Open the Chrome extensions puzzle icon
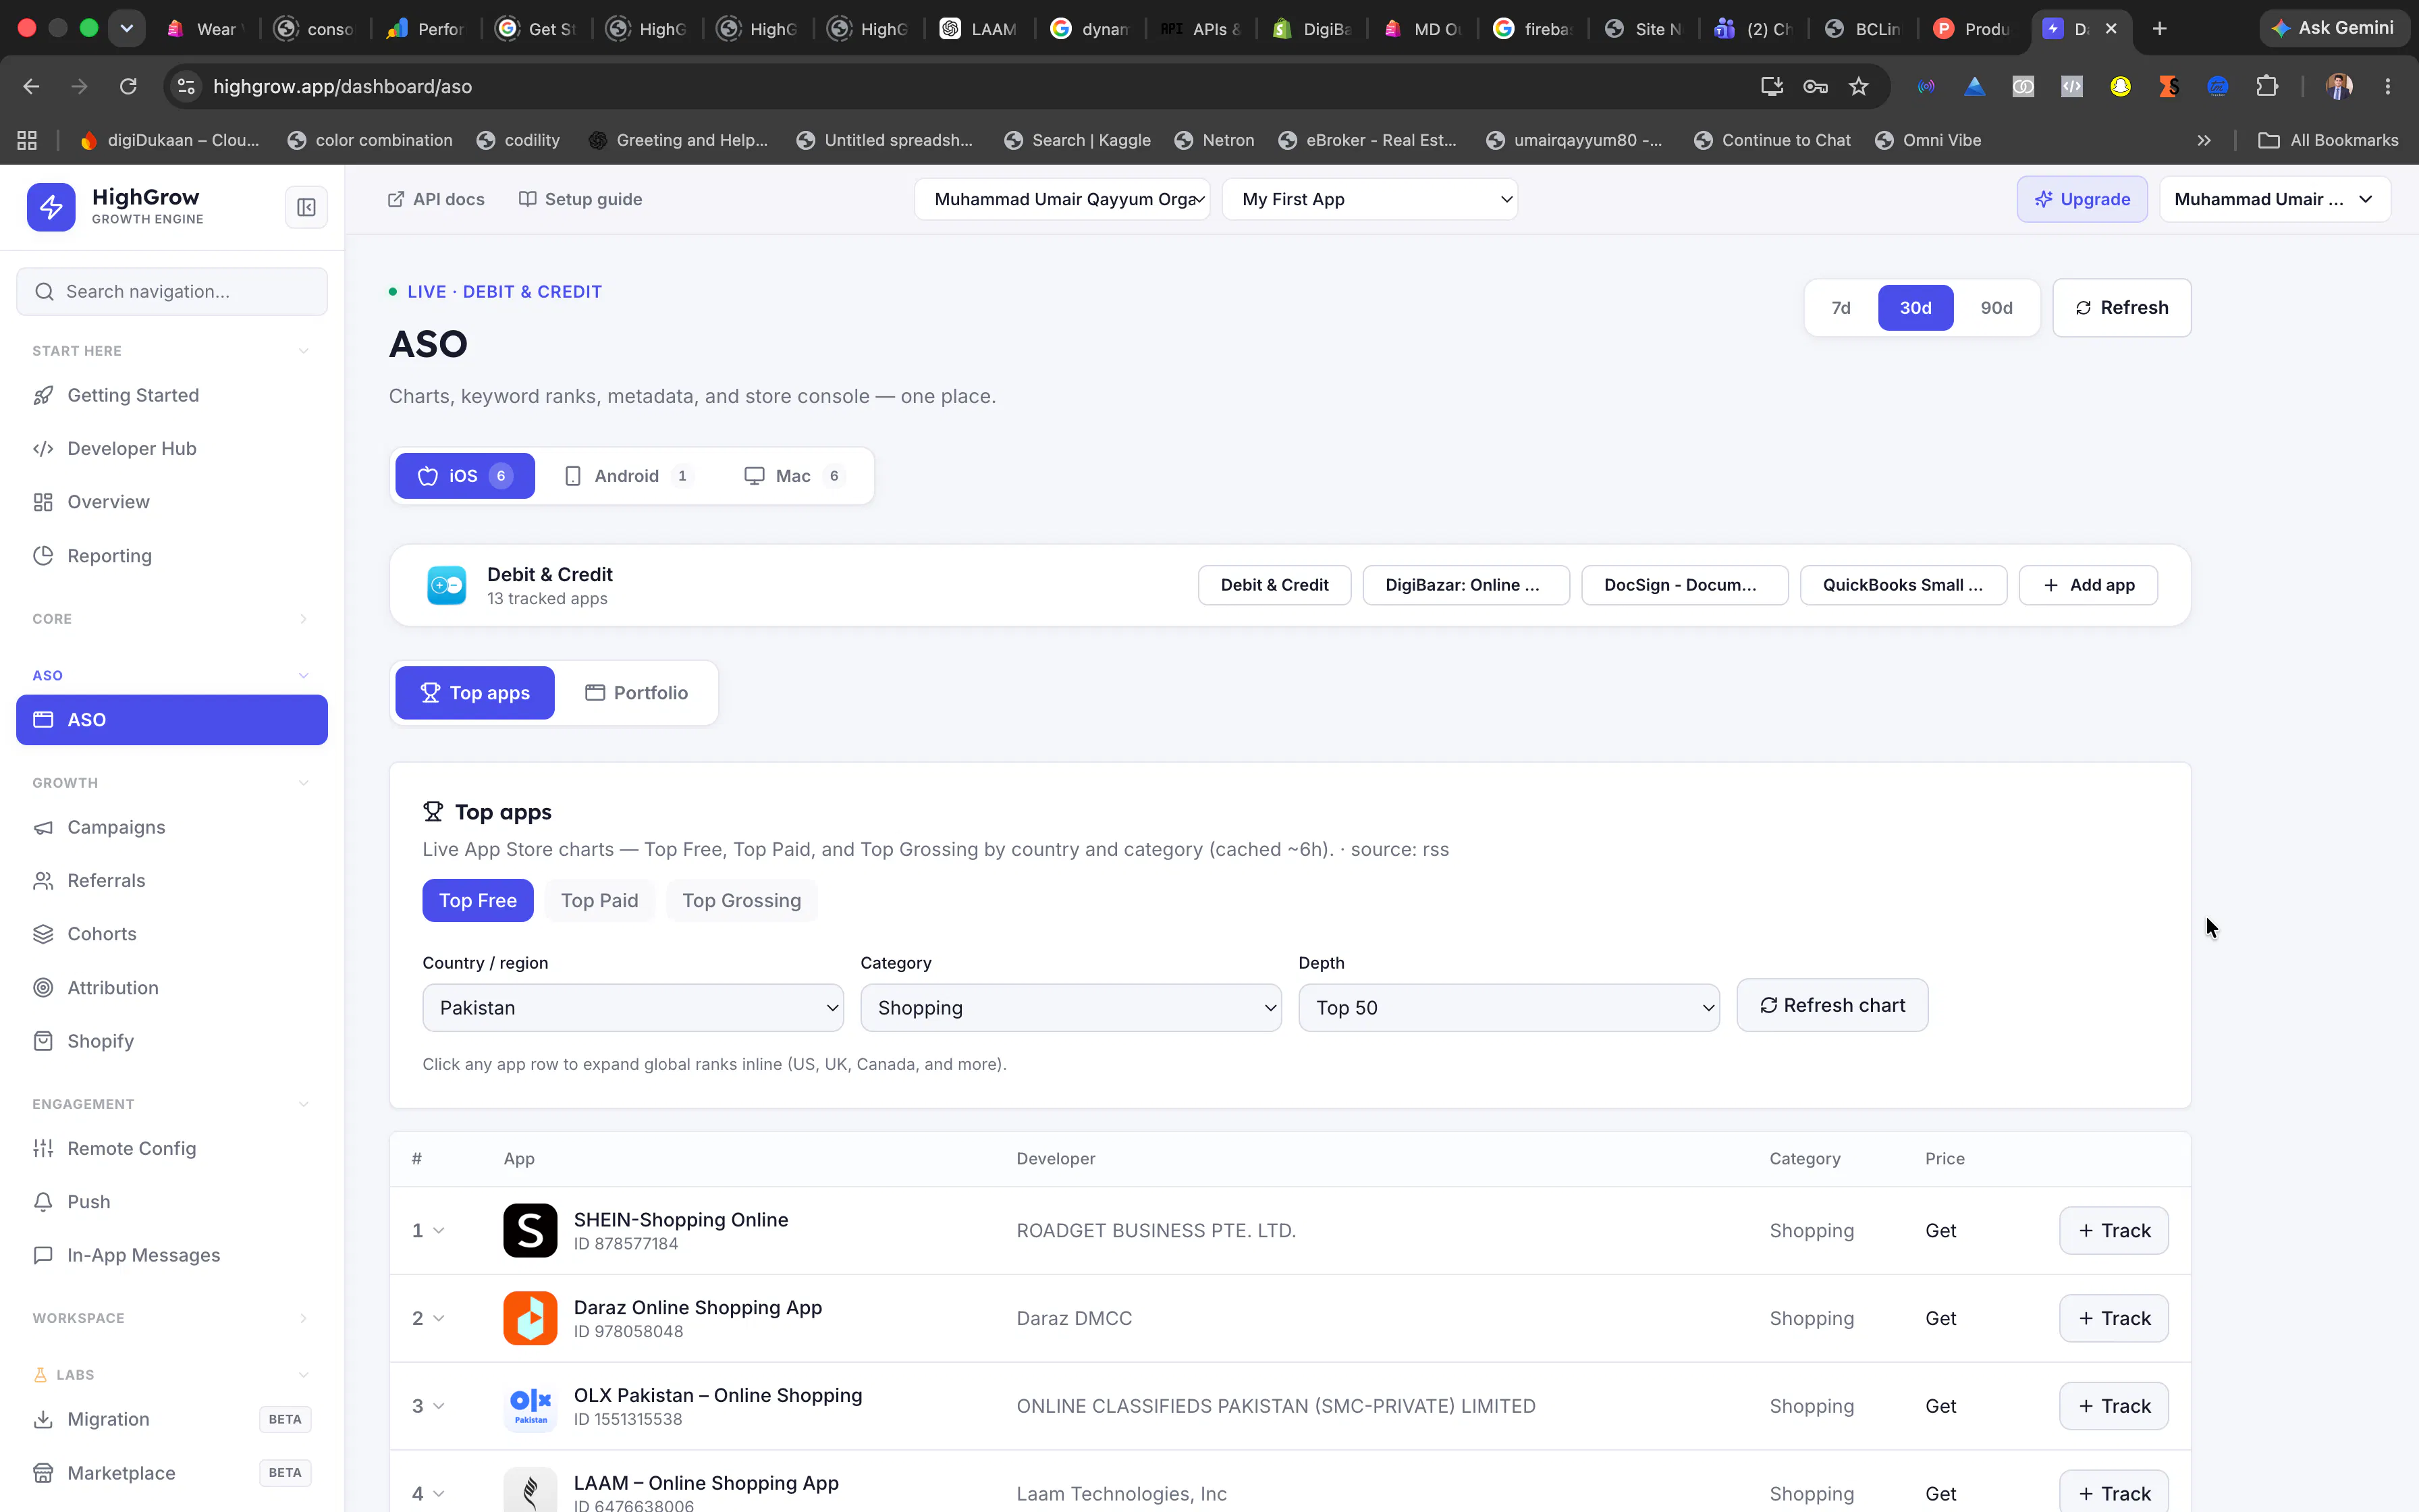Viewport: 2419px width, 1512px height. tap(2267, 86)
